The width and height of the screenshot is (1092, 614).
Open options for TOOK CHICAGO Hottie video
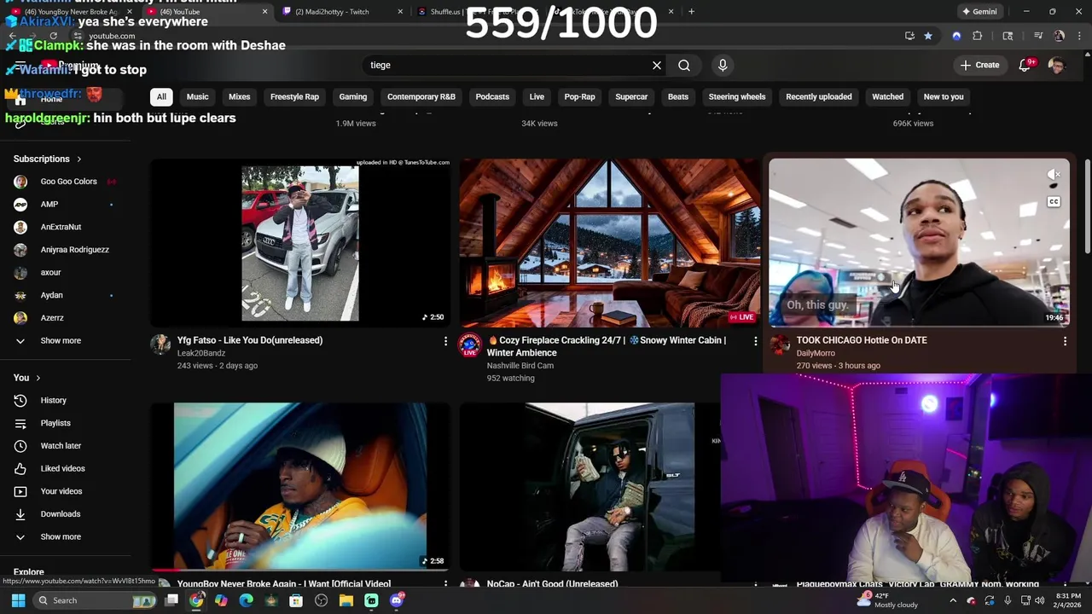pyautogui.click(x=1065, y=341)
